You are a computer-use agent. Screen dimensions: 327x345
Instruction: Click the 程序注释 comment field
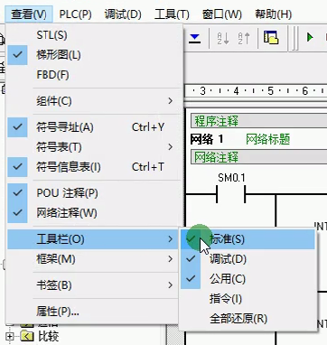259,121
